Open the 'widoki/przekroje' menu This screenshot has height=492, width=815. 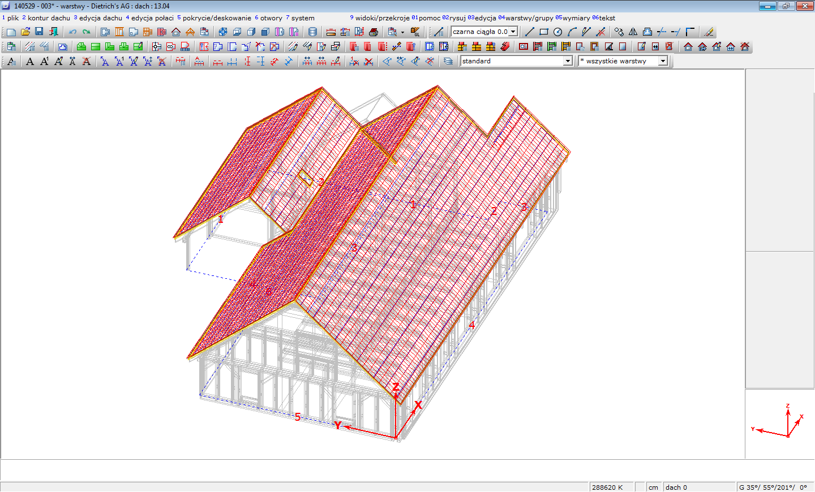tap(382, 18)
